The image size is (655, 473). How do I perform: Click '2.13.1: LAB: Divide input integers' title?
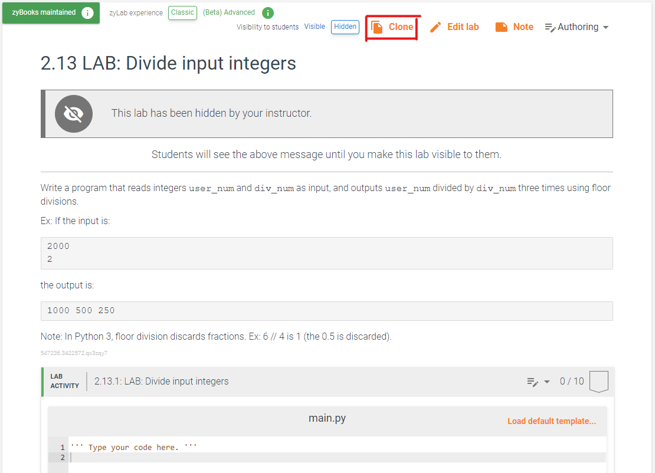coord(161,382)
